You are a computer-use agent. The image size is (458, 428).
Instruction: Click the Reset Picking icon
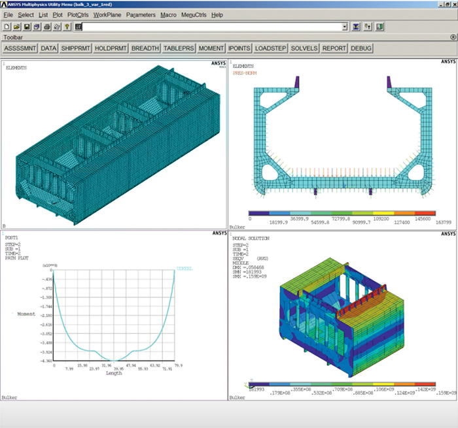coord(368,27)
